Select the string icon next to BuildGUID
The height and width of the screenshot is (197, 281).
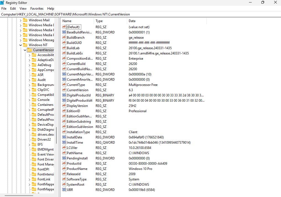[64, 43]
